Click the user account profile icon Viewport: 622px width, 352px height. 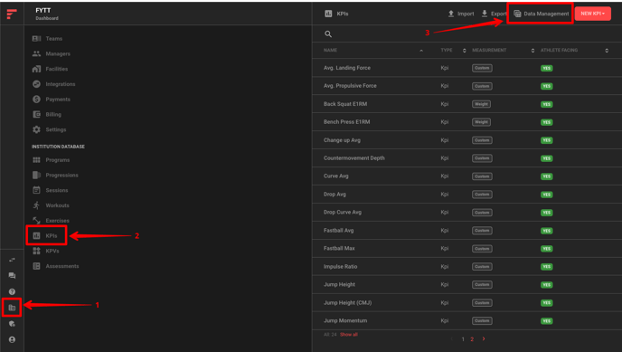point(12,339)
